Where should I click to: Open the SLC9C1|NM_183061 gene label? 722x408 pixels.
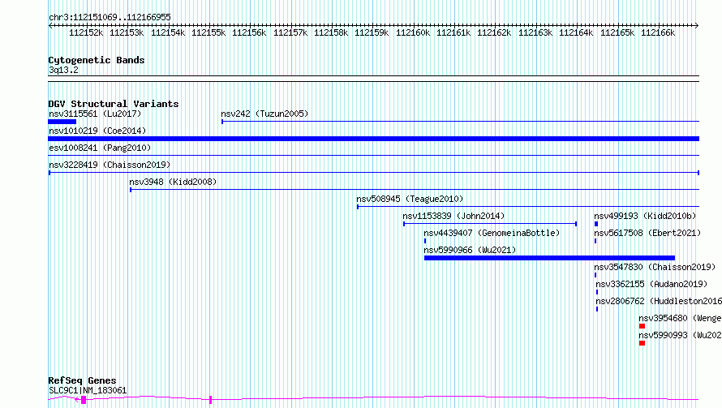click(x=88, y=390)
